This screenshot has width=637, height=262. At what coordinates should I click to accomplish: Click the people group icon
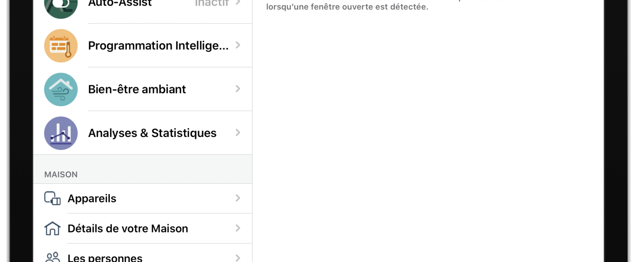pos(52,258)
